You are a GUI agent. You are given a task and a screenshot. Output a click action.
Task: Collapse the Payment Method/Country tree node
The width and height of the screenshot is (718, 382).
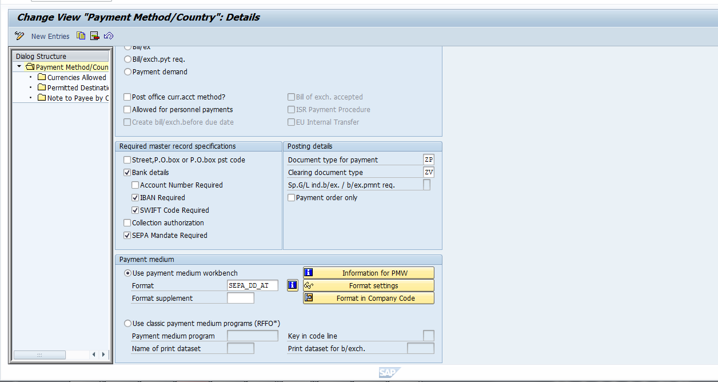tap(19, 66)
